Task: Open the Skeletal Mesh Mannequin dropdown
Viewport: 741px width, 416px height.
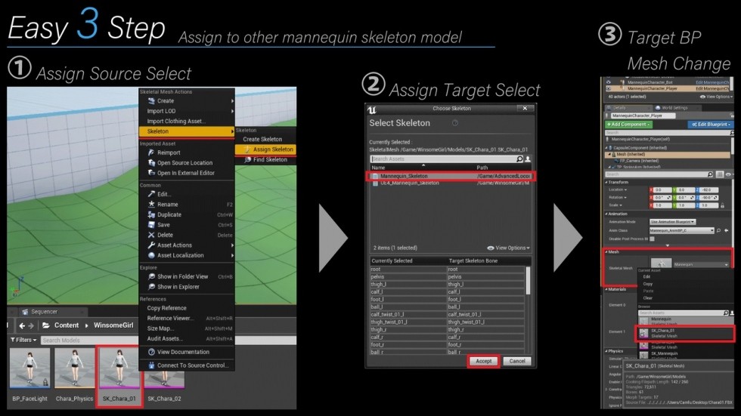Action: (702, 264)
